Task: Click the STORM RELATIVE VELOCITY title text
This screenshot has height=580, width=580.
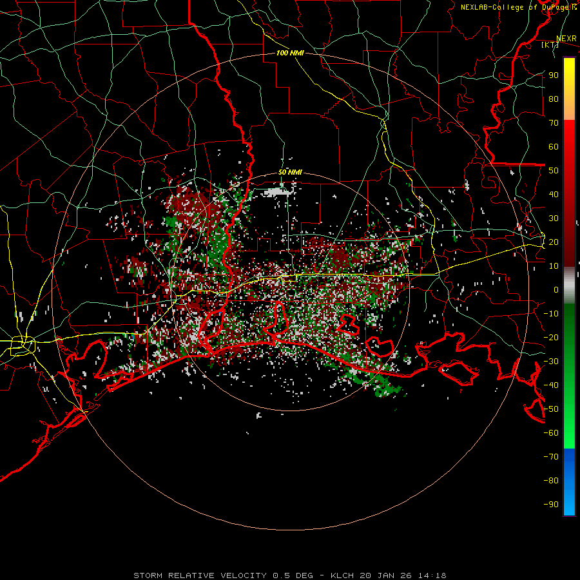Action: (200, 575)
